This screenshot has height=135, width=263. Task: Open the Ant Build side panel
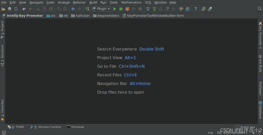tap(260, 63)
